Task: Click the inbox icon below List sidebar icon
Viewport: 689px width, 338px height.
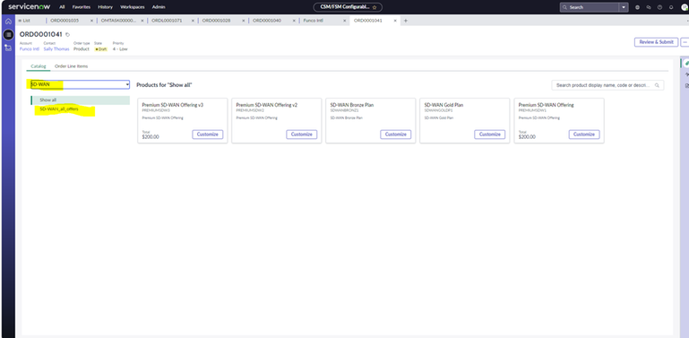Action: click(x=8, y=48)
